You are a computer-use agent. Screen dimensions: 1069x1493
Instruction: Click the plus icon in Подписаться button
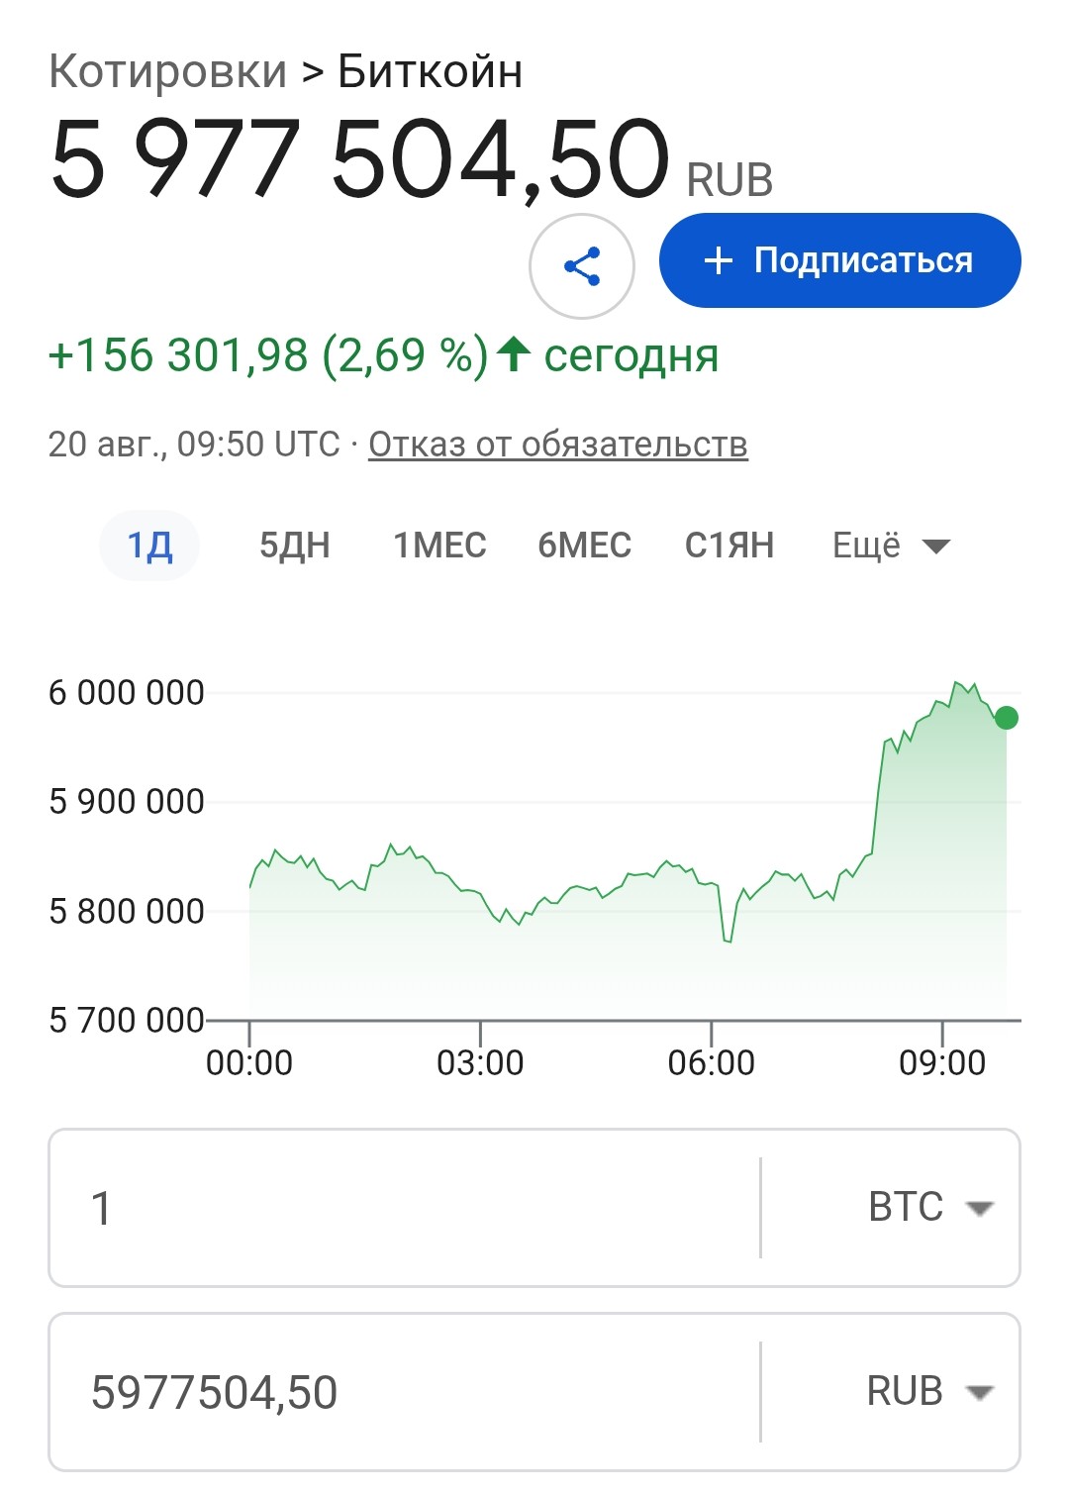[718, 260]
